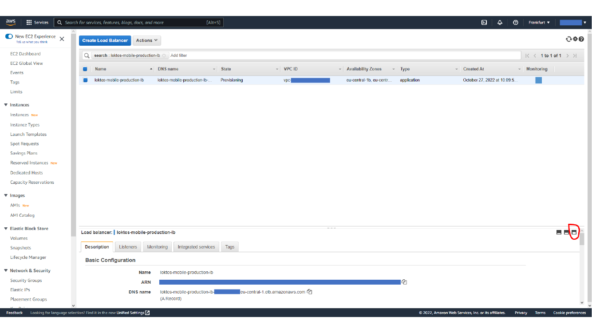The width and height of the screenshot is (592, 333).
Task: Open the DNS name column menu arrow
Action: tap(214, 69)
